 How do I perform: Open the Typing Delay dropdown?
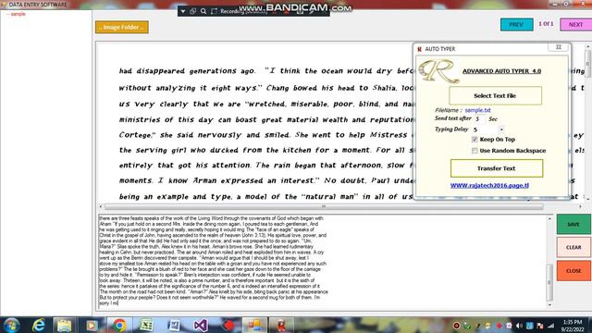tap(501, 129)
